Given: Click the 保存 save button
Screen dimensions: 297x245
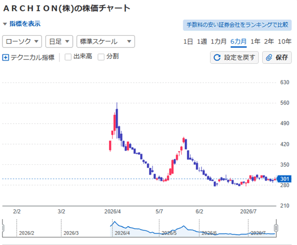Looking at the screenshot, I should (x=277, y=57).
